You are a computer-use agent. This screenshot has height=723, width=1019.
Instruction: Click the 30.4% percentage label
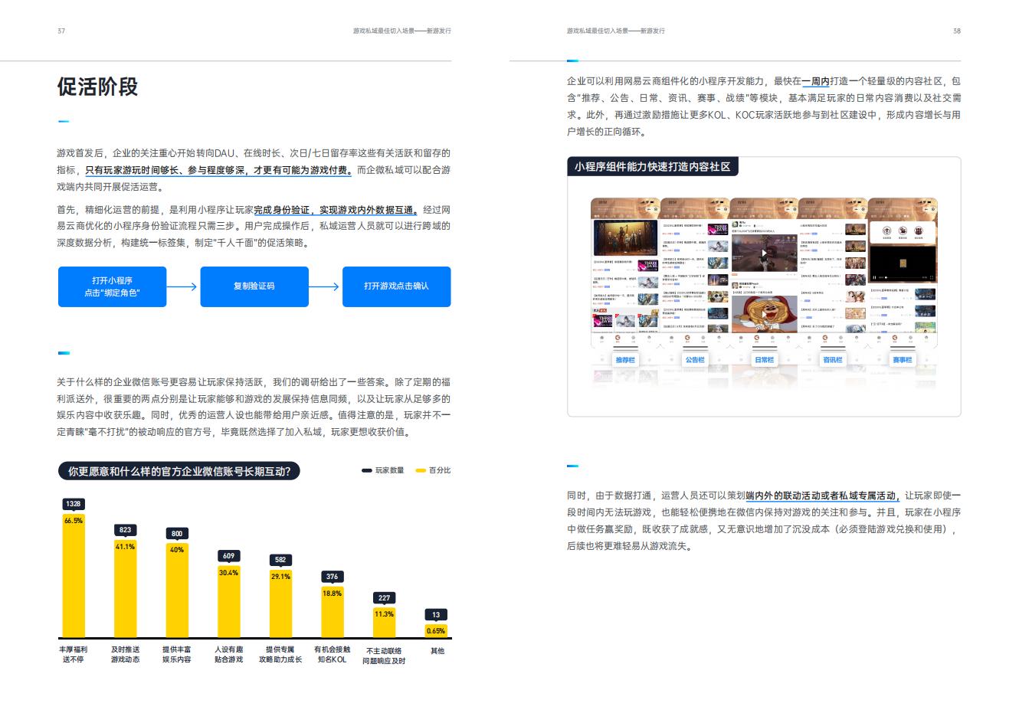pyautogui.click(x=228, y=573)
